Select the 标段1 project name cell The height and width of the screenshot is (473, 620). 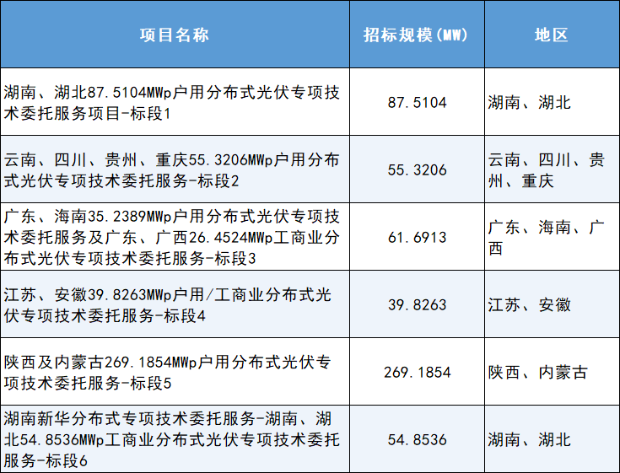click(175, 102)
